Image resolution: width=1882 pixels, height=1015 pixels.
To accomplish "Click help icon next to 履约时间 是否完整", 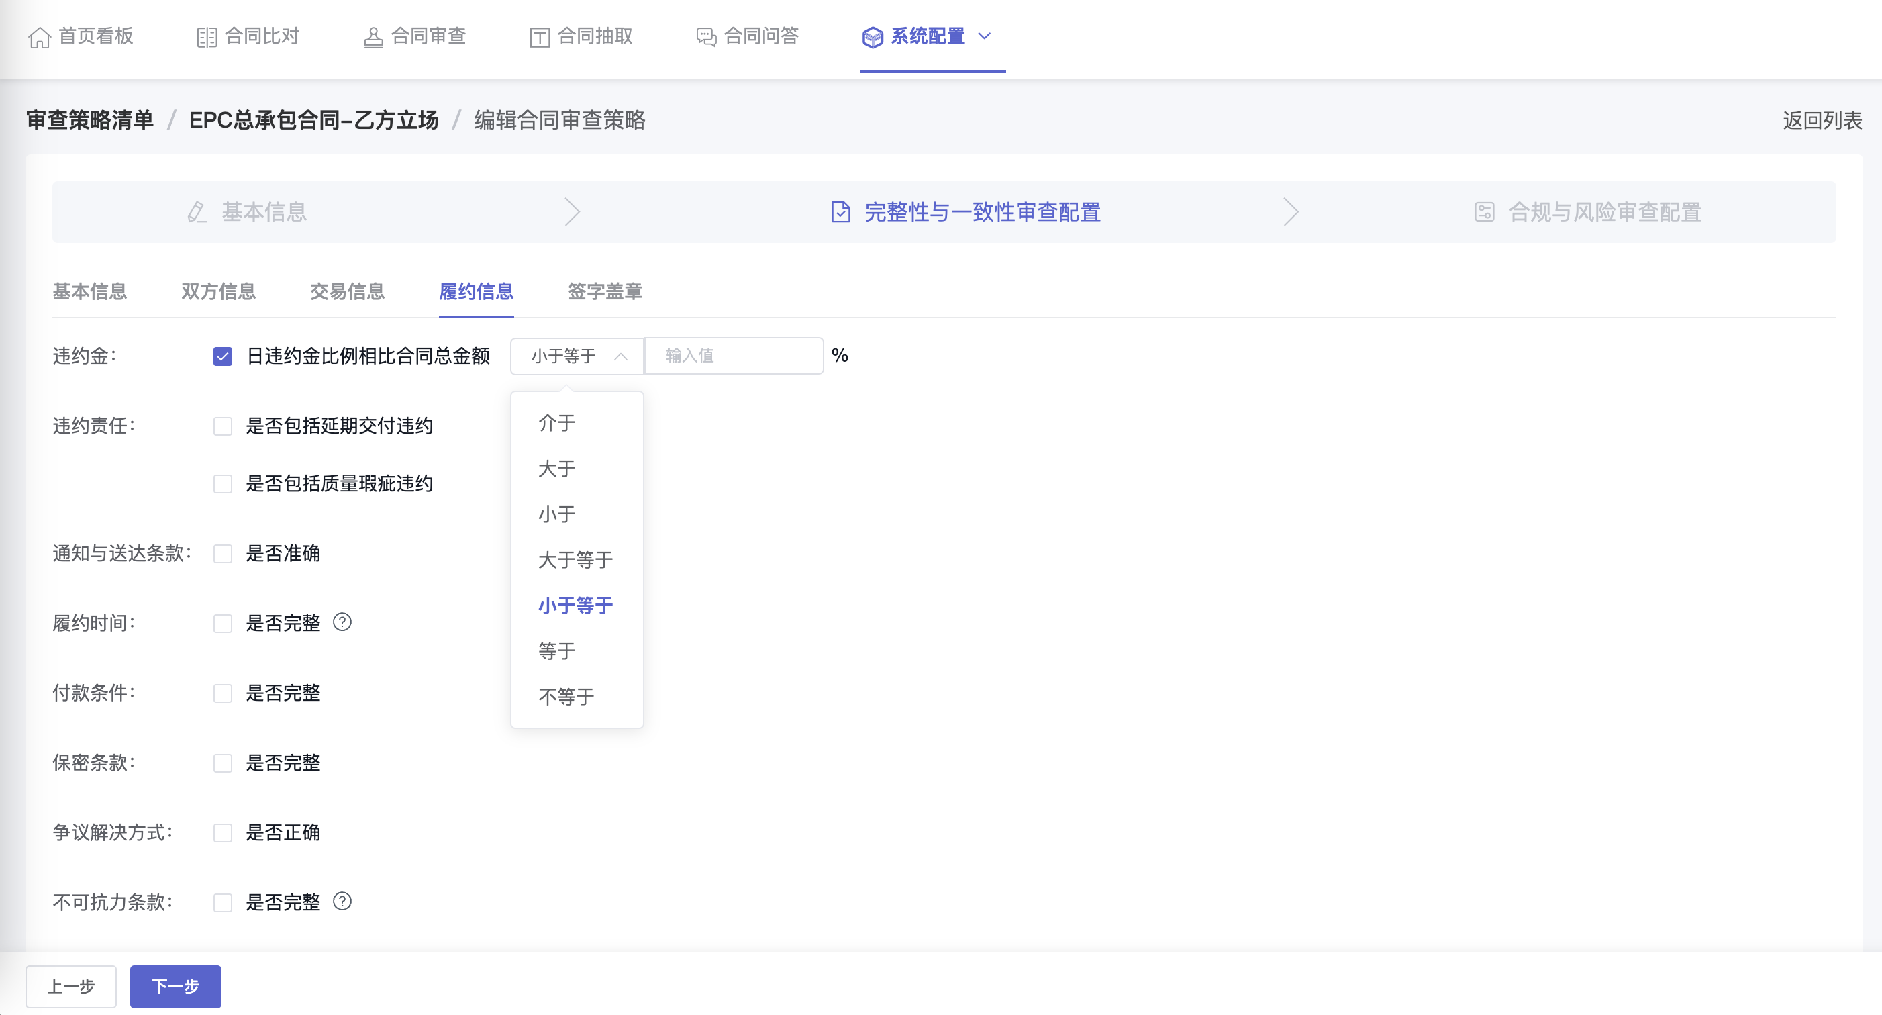I will coord(342,622).
